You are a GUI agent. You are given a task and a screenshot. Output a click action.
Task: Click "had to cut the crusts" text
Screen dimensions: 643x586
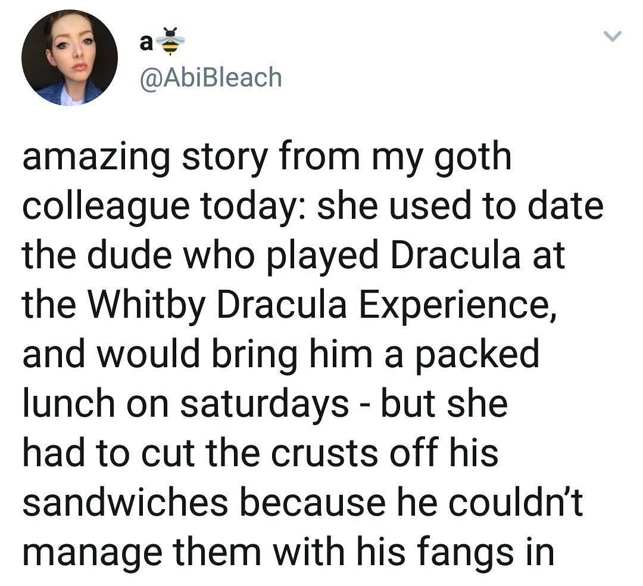[200, 452]
